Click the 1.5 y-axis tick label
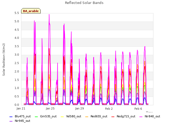This screenshot has width=169, height=126. (17, 80)
